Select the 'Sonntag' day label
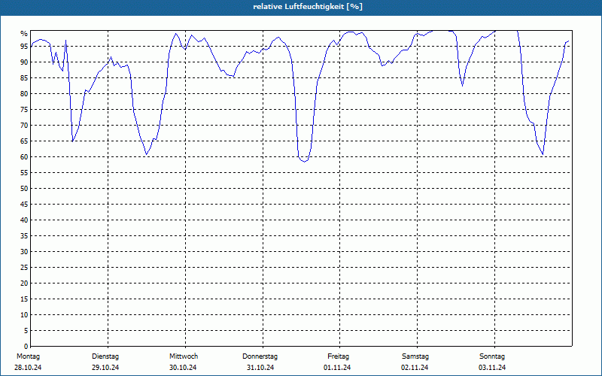 click(x=492, y=356)
